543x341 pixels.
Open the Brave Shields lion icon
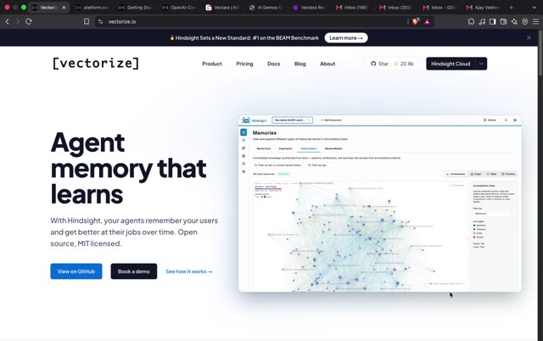(x=415, y=21)
